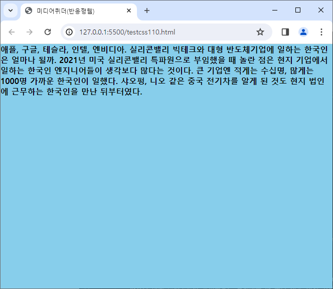
Task: Minimize the Chrome window
Action: pyautogui.click(x=275, y=10)
